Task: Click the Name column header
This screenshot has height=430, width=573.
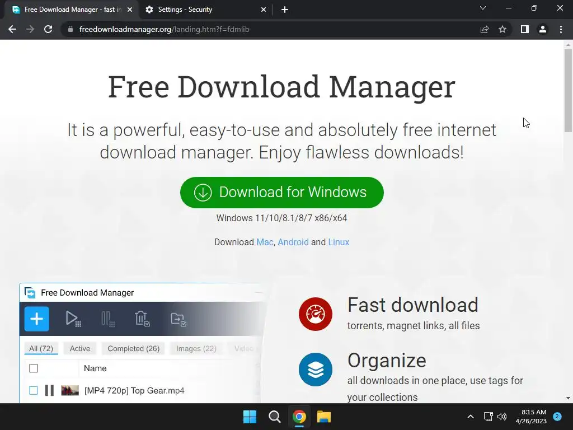Action: (x=95, y=368)
